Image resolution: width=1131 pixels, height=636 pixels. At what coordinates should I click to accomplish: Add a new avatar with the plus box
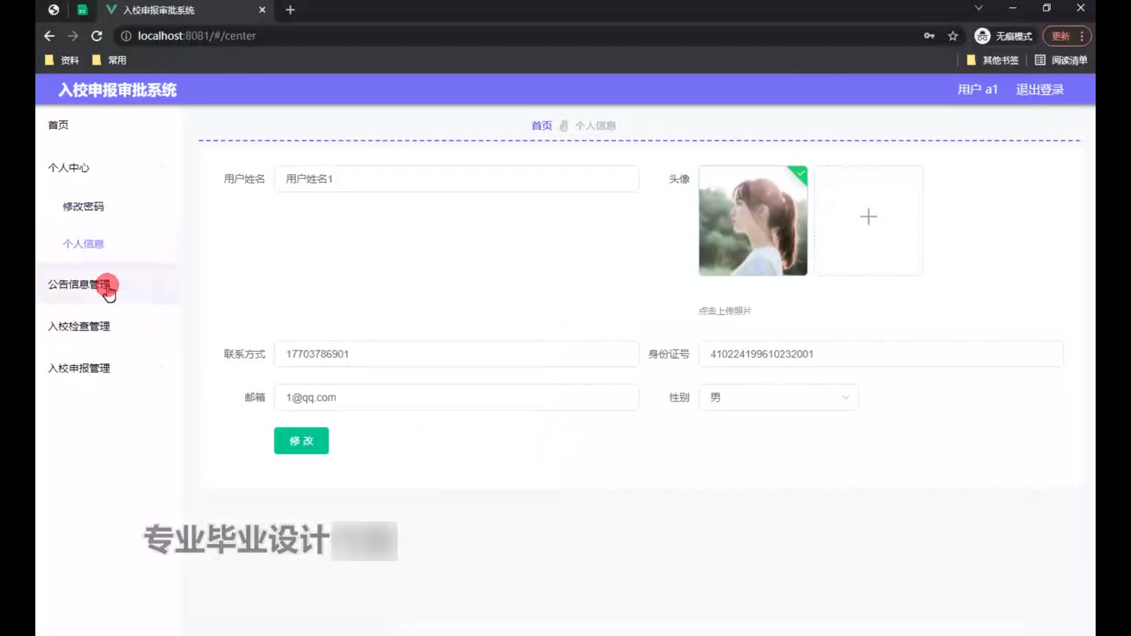[x=868, y=221]
